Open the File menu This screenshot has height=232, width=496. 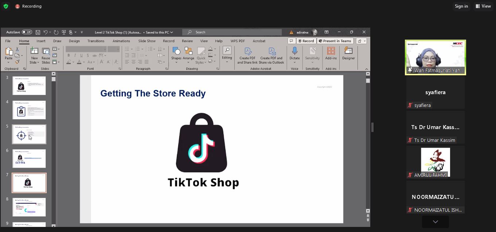(x=8, y=41)
